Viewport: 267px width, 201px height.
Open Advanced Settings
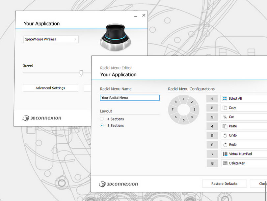[x=50, y=88]
